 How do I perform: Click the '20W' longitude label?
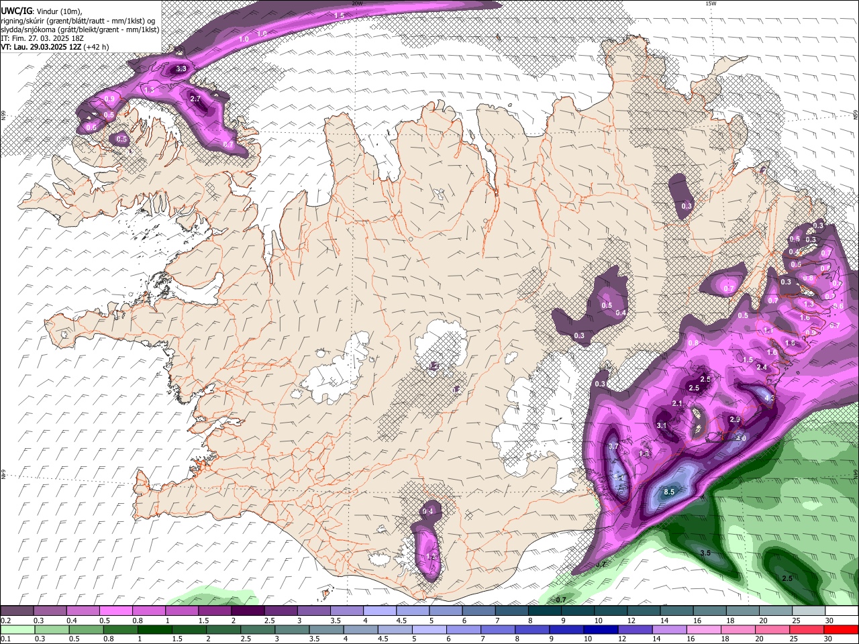(x=357, y=3)
